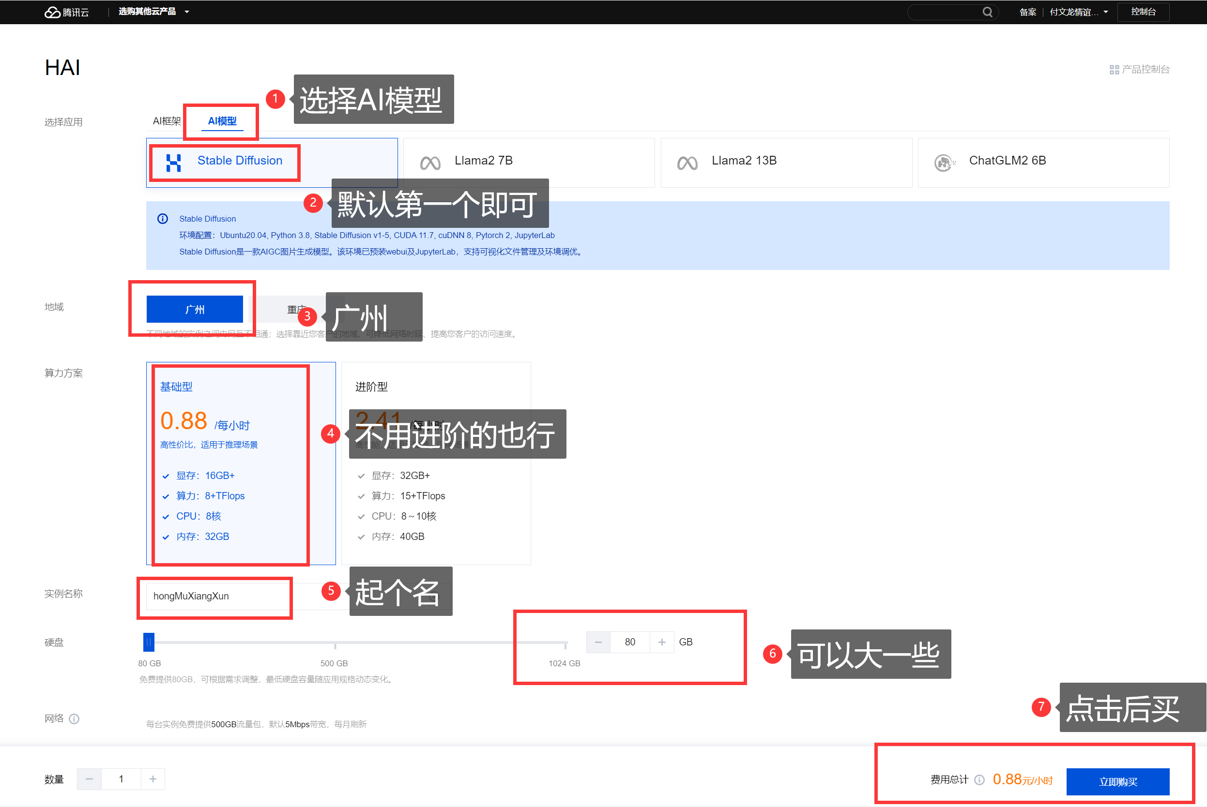Click the 数量 value field showing 1
The image size is (1207, 807).
click(x=121, y=778)
